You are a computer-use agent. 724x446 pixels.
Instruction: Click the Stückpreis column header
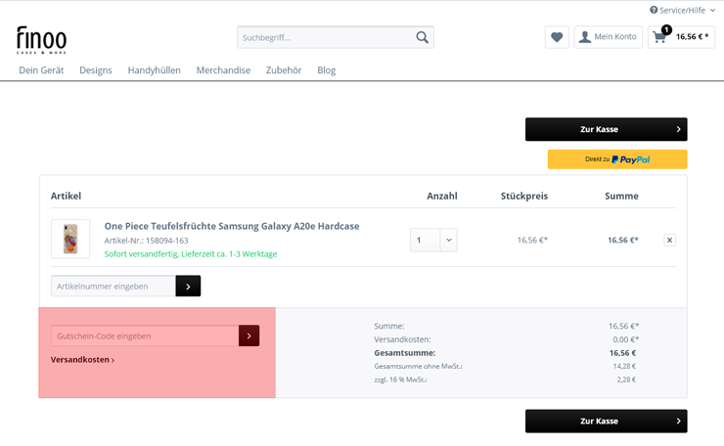524,196
